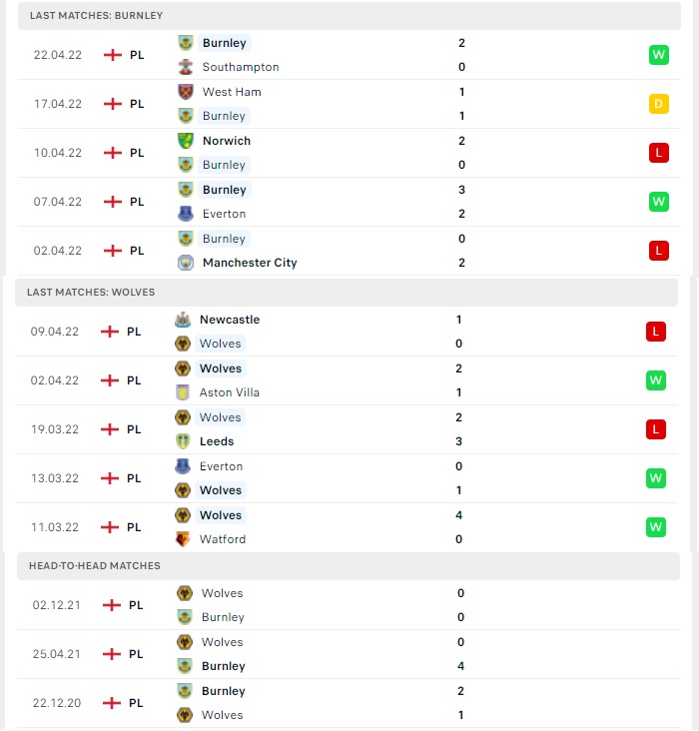This screenshot has height=731, width=699.
Task: Open the Head-to-Head Matches section header
Action: [349, 566]
